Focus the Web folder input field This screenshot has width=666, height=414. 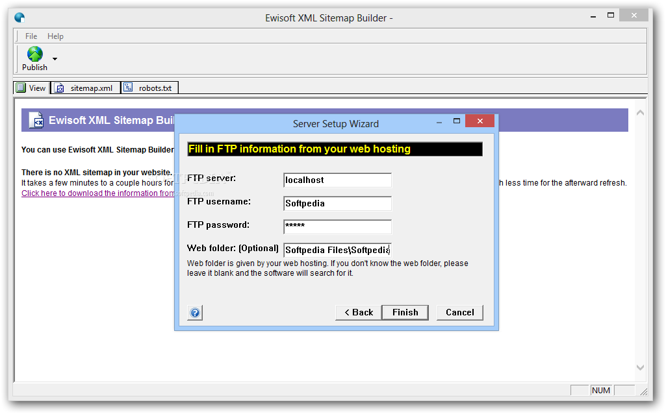[337, 250]
